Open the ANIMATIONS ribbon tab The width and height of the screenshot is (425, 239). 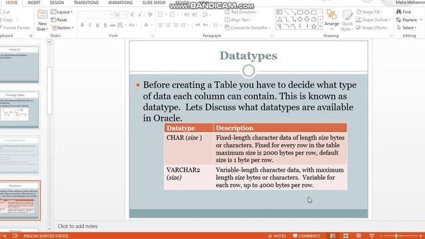(120, 3)
